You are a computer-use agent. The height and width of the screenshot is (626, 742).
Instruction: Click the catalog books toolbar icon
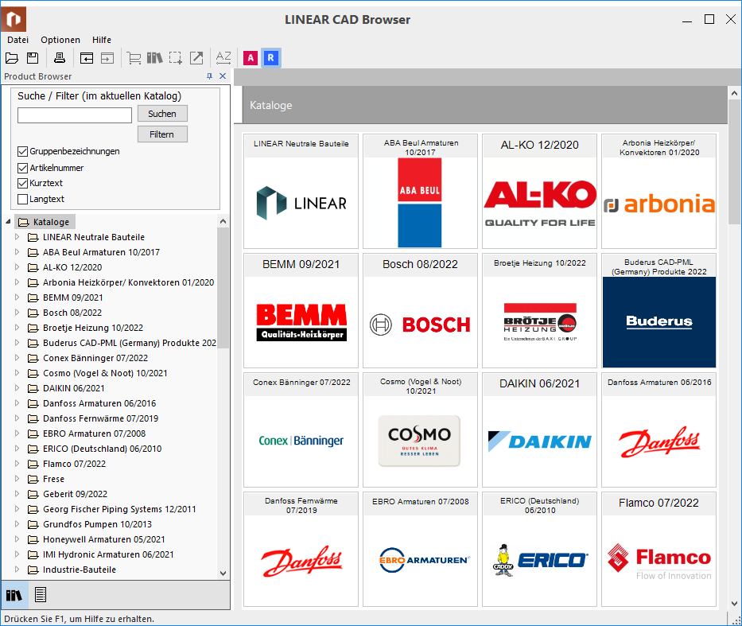pos(155,58)
